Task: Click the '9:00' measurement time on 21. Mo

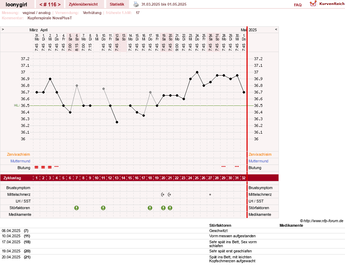Action: (x=177, y=47)
